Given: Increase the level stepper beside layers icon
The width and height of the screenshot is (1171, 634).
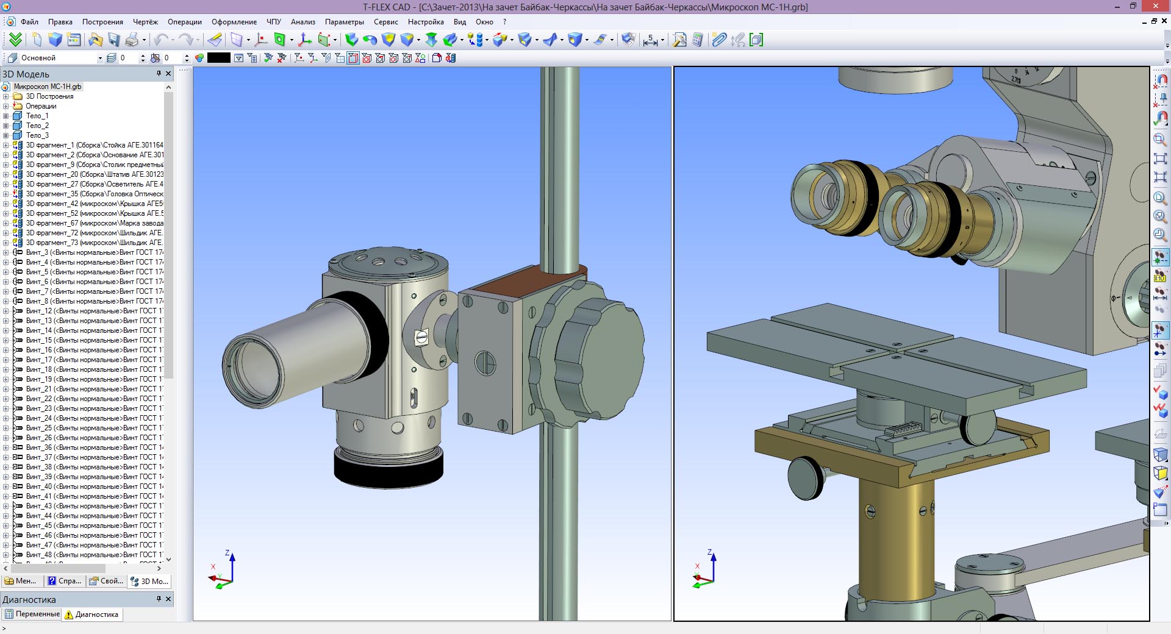Looking at the screenshot, I should (x=143, y=55).
